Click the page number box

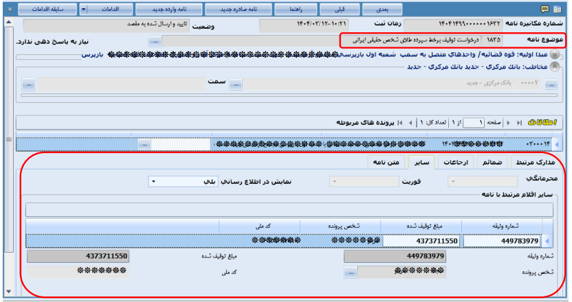pyautogui.click(x=474, y=123)
